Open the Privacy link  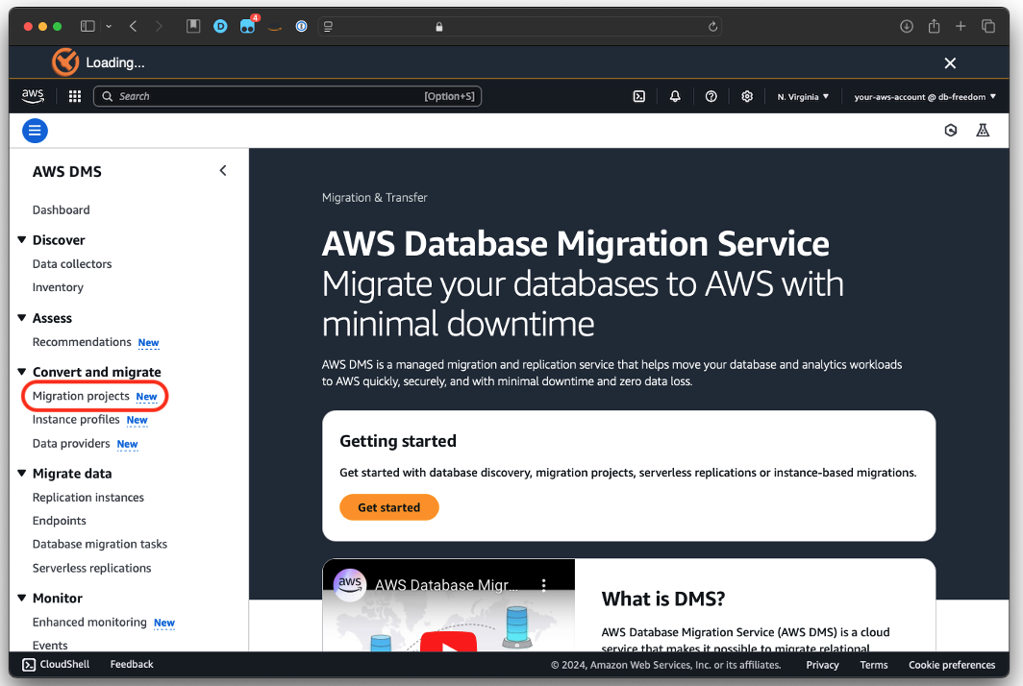822,665
